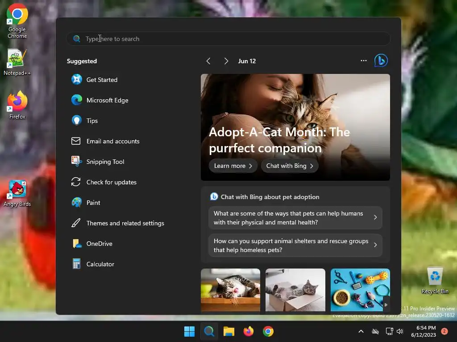Select the Firefox desktop shortcut
Screen dimensions: 457x342
[17, 105]
